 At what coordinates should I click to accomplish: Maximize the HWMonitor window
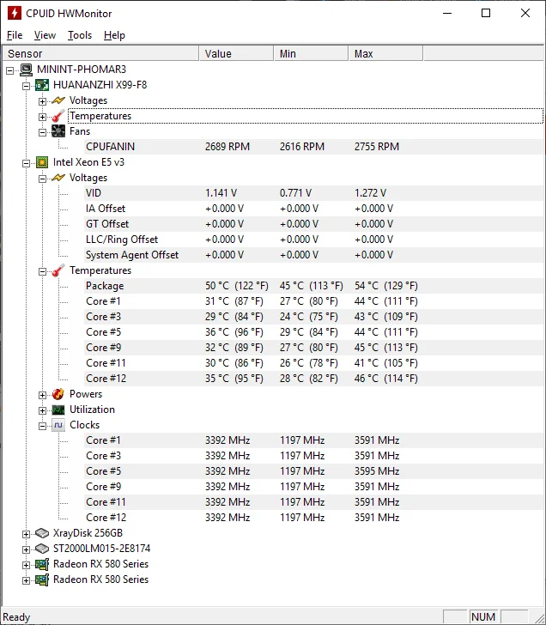(486, 13)
